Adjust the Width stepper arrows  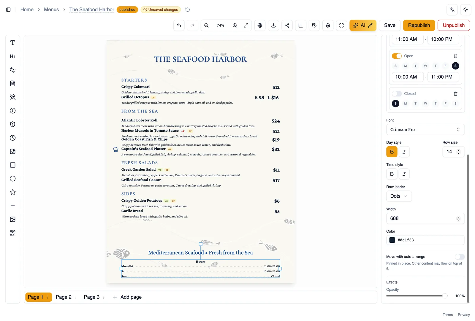(458, 218)
